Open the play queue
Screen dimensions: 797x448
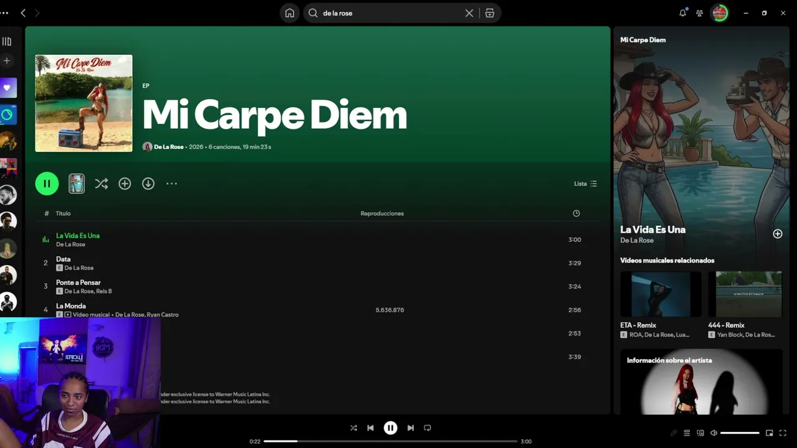coord(687,433)
